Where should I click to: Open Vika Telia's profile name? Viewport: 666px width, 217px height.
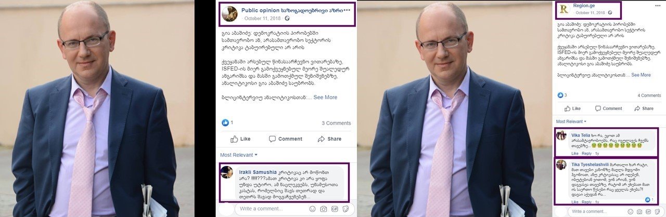point(582,135)
